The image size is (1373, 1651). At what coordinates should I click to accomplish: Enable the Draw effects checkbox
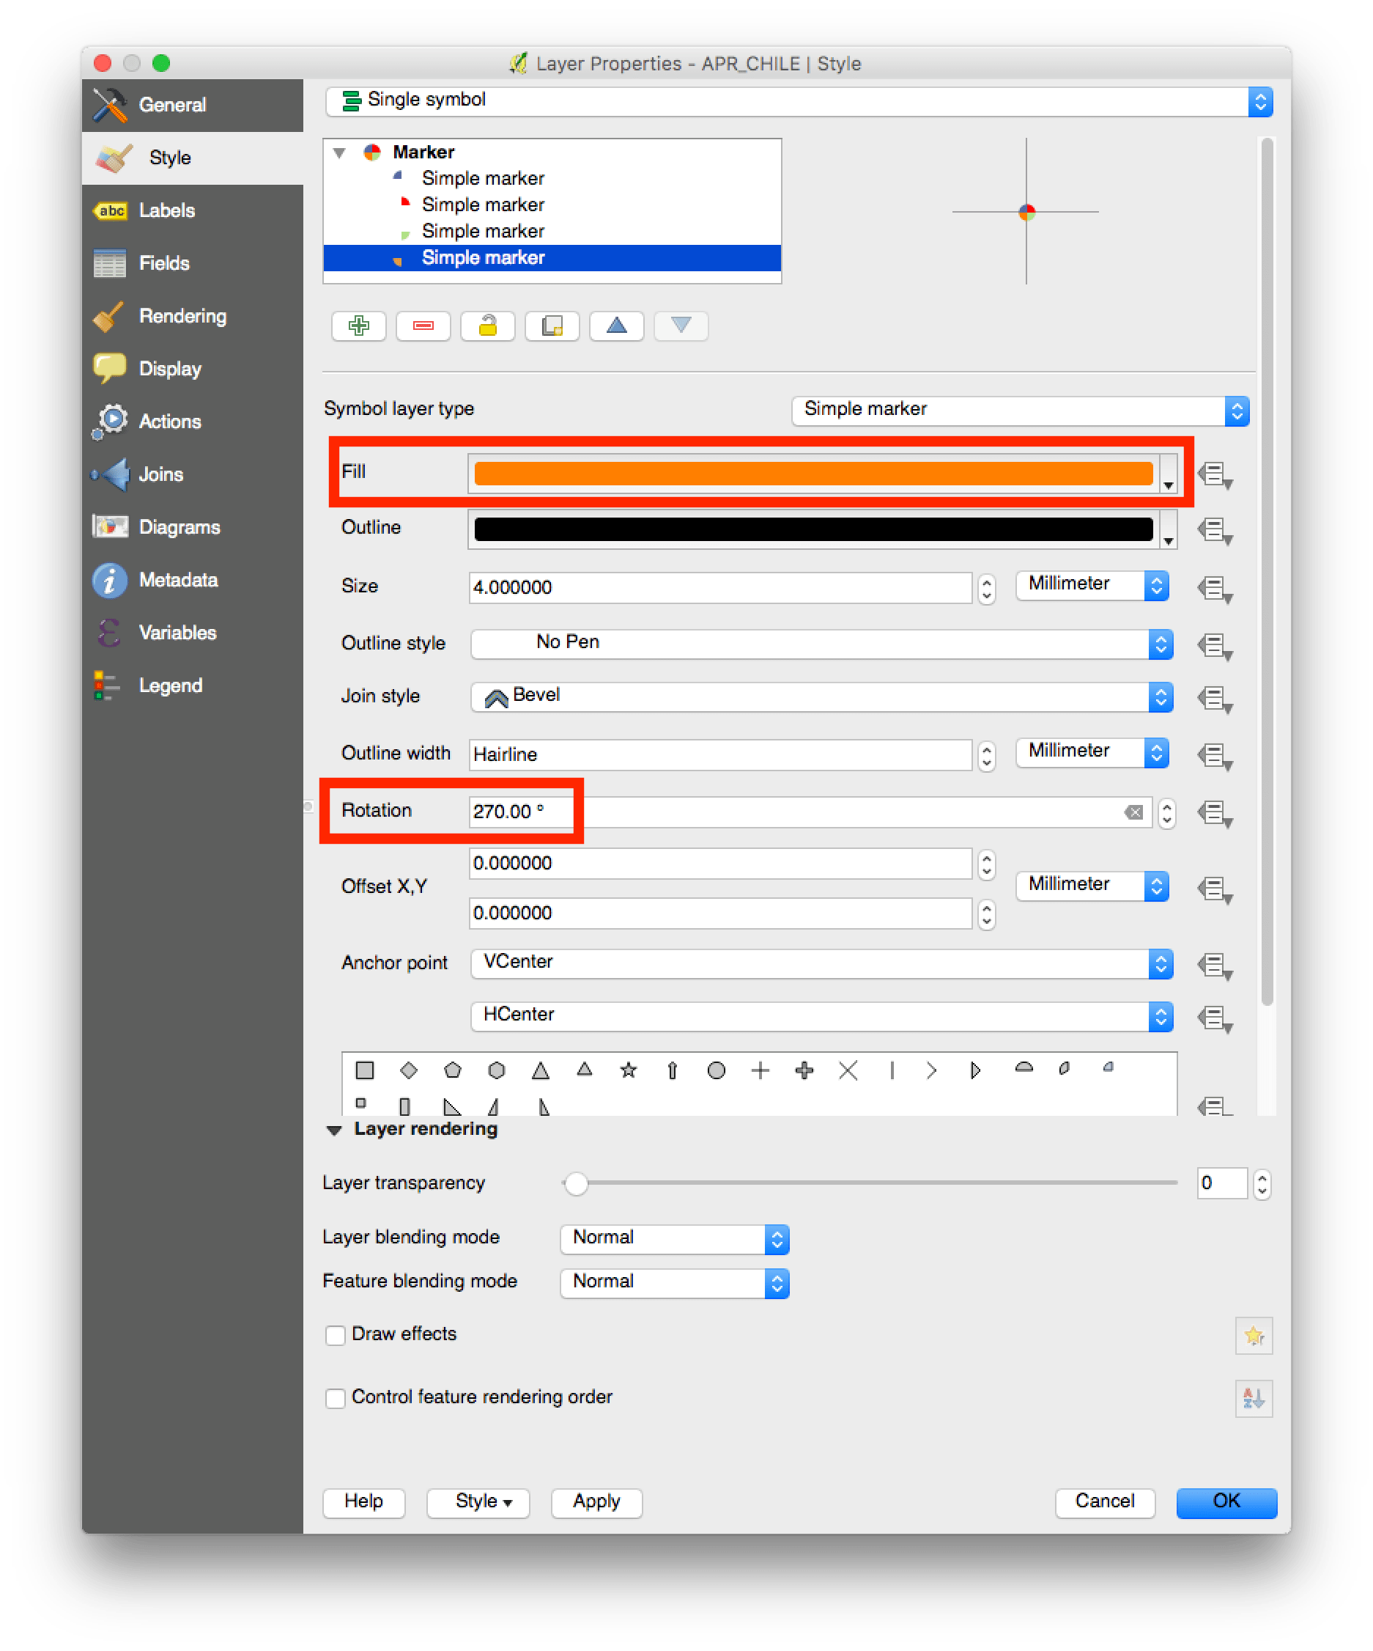tap(336, 1335)
